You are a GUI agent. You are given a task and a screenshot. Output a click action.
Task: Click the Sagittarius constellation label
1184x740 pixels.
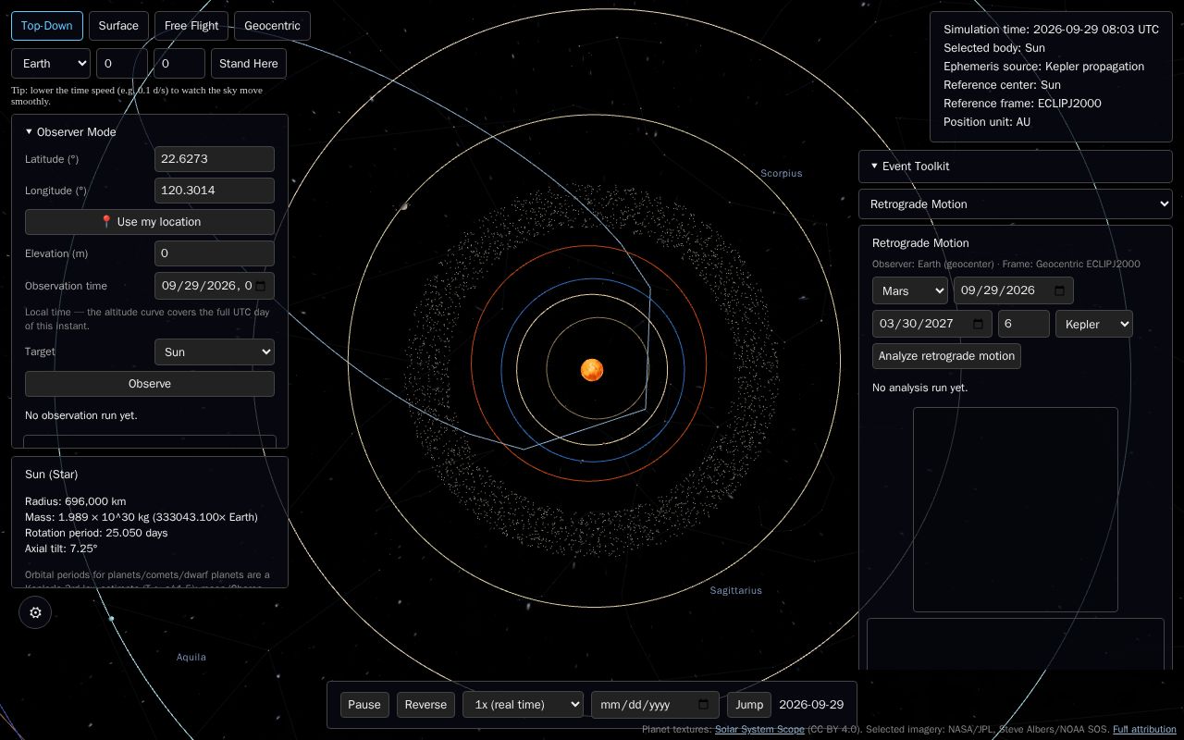[x=736, y=590]
